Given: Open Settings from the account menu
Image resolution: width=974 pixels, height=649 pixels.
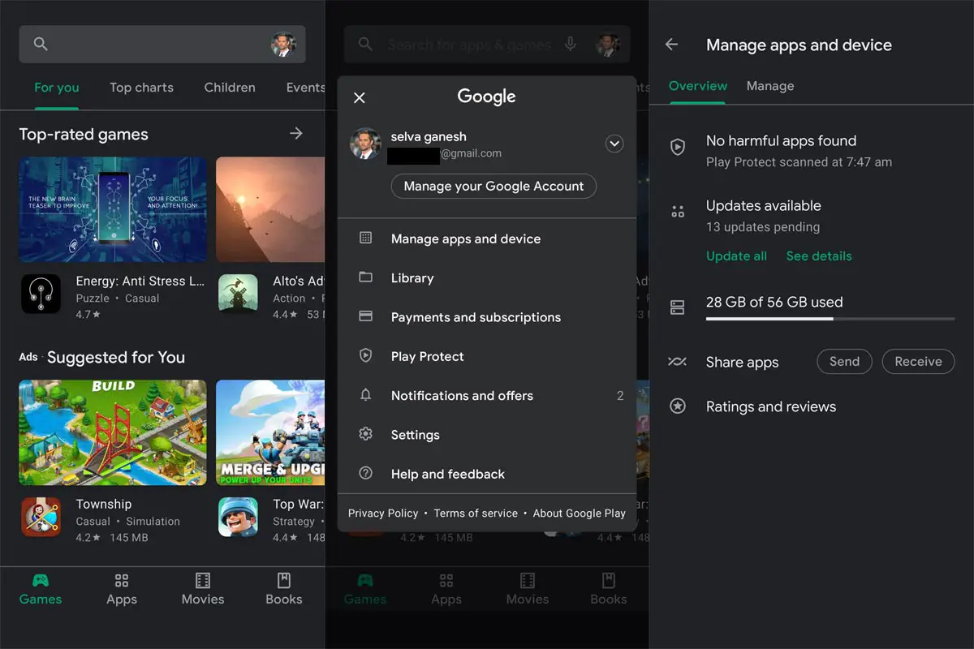Looking at the screenshot, I should pos(487,435).
